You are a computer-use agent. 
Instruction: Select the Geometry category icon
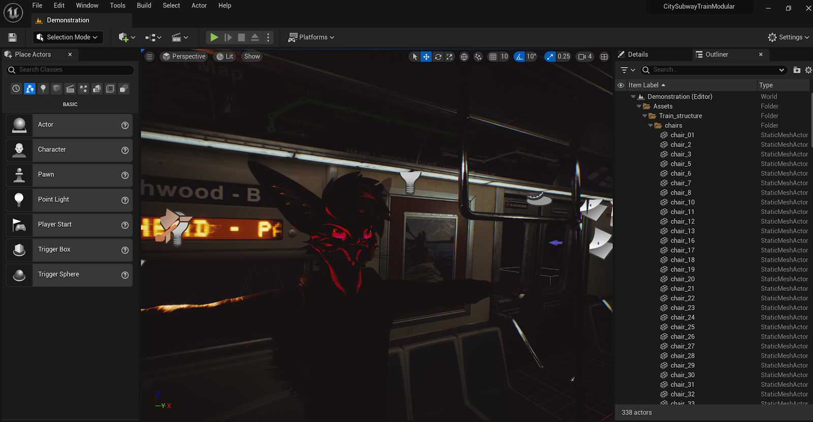click(97, 88)
